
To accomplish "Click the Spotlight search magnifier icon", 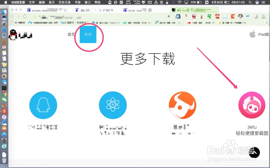I will (x=250, y=2).
